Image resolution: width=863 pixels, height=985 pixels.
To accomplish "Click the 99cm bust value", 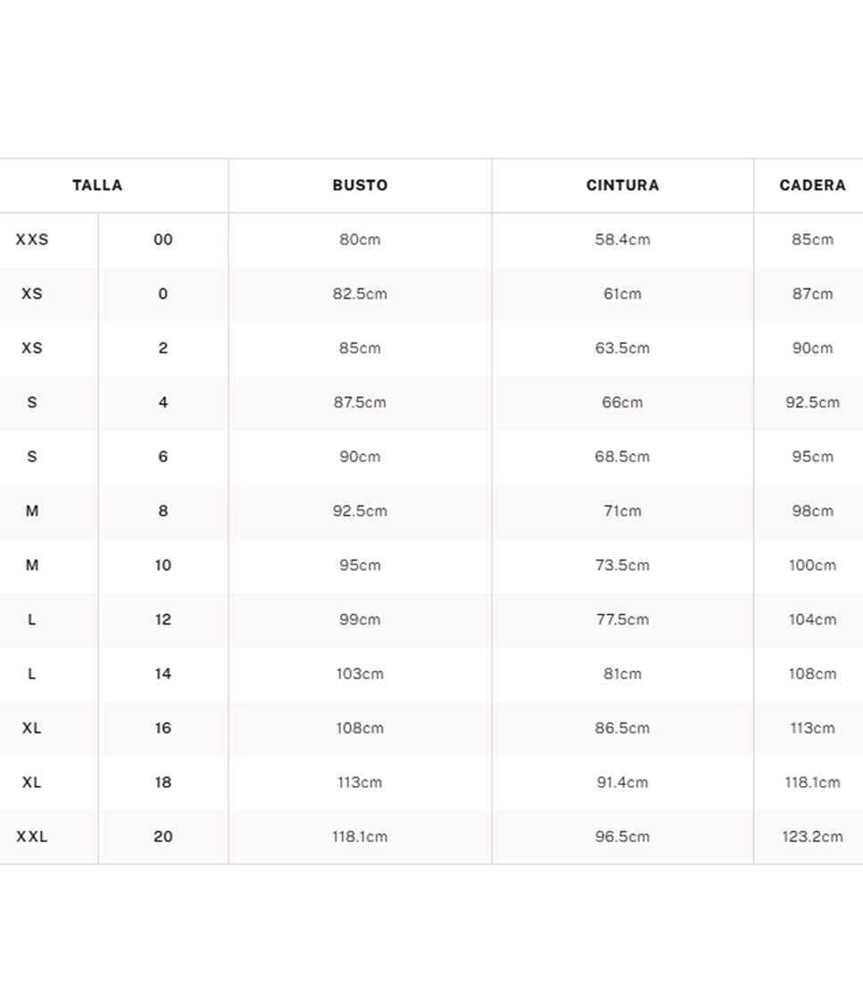I will (x=360, y=620).
